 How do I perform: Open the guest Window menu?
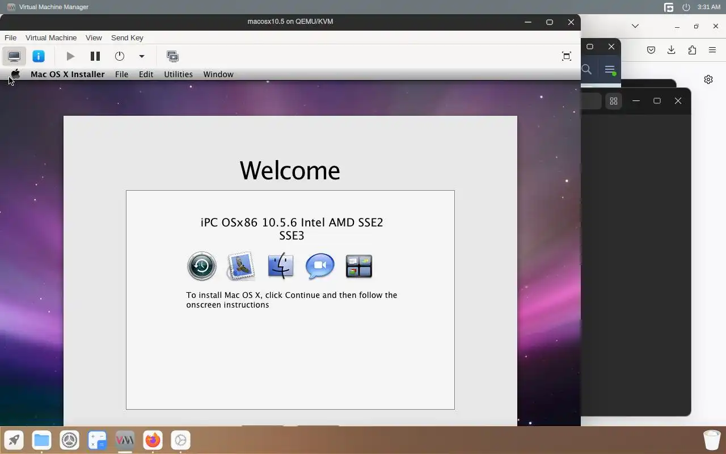[x=218, y=74]
